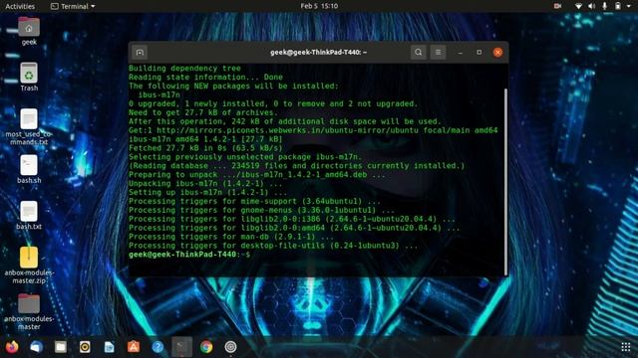Click 'Need to get 27.7 kB' line
This screenshot has height=358, width=638.
click(203, 112)
